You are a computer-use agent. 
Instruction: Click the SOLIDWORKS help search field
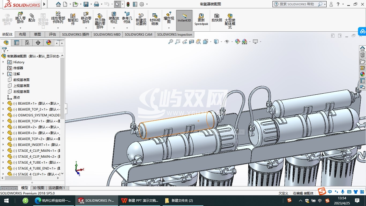(x=297, y=4)
